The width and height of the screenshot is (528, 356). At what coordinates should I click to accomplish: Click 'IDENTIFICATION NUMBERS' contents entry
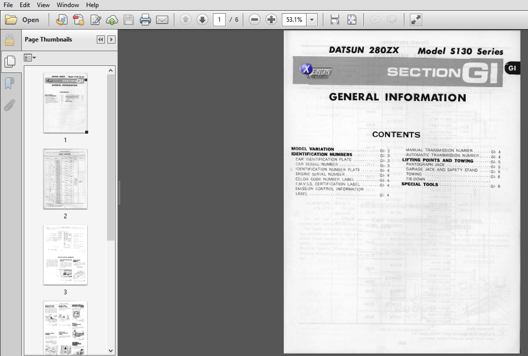322,154
